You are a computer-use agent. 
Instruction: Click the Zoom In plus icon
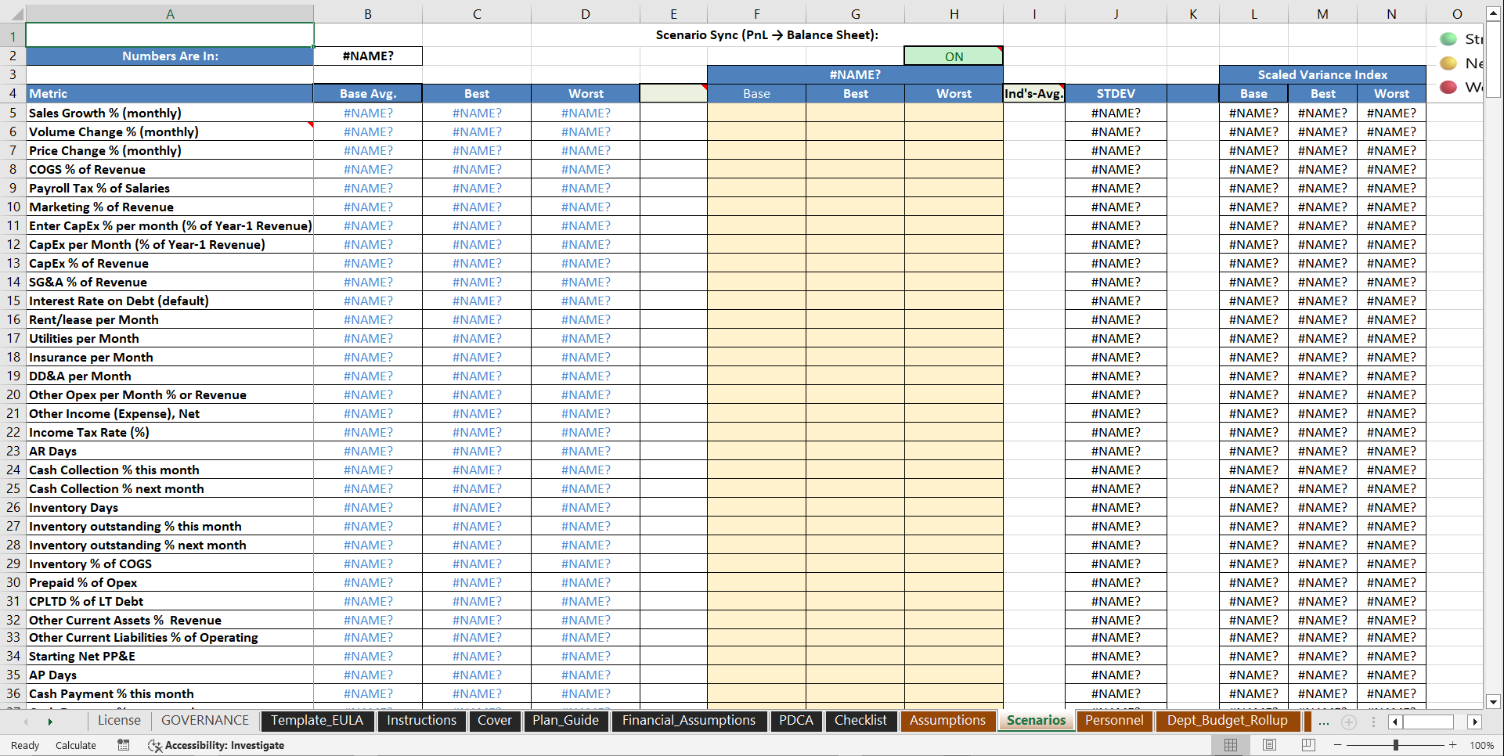coord(1452,745)
